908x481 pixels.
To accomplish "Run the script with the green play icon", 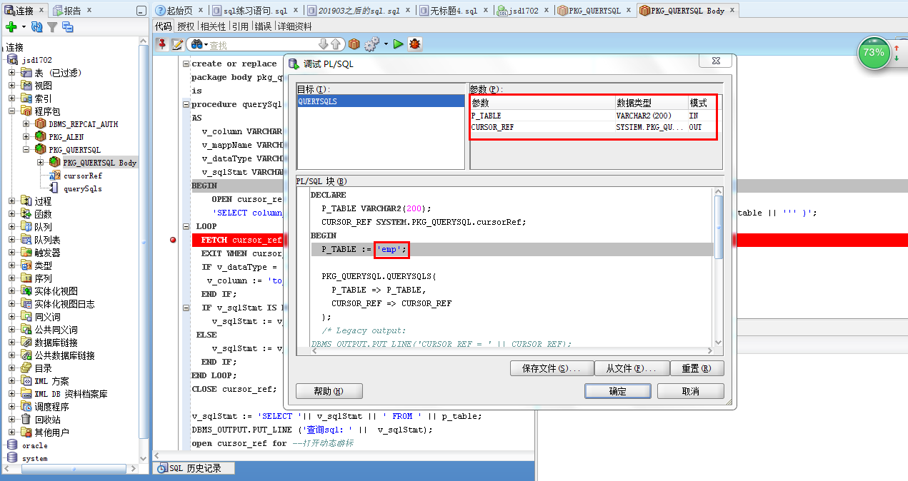I will (x=399, y=44).
